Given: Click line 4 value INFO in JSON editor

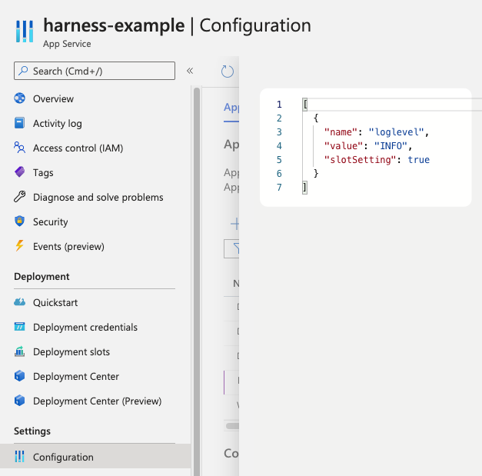Looking at the screenshot, I should (391, 146).
